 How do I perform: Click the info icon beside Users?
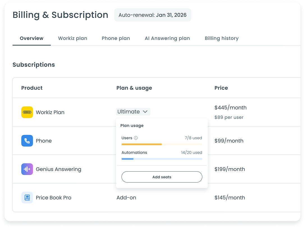136,138
